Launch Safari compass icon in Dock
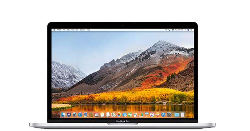This screenshot has height=131, width=250. tap(80, 114)
